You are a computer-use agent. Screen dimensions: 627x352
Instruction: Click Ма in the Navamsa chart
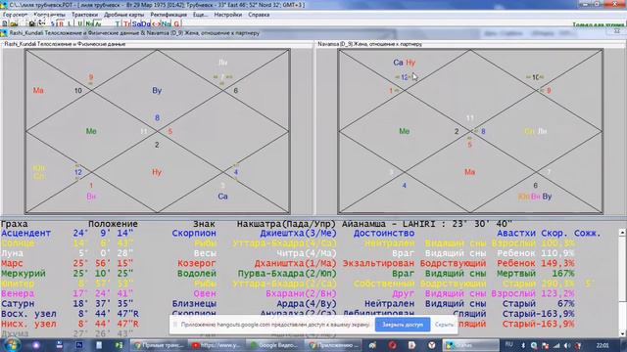(x=469, y=172)
